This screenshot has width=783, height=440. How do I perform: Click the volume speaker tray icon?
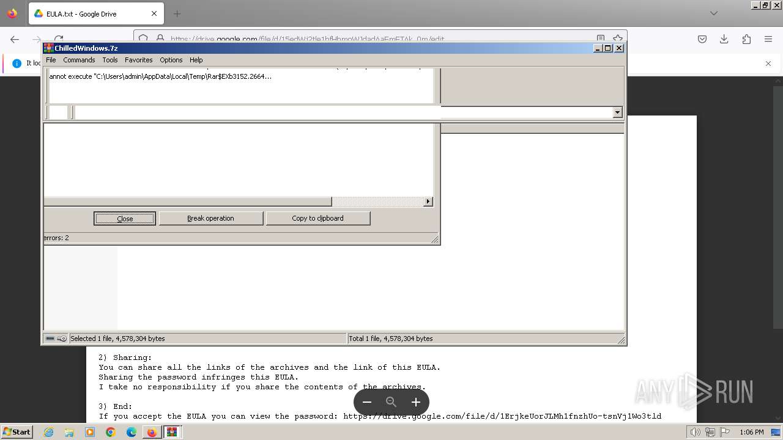click(x=696, y=432)
